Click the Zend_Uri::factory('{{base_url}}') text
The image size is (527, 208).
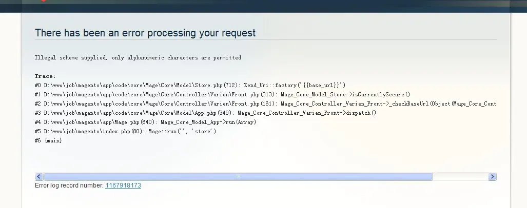click(x=295, y=85)
